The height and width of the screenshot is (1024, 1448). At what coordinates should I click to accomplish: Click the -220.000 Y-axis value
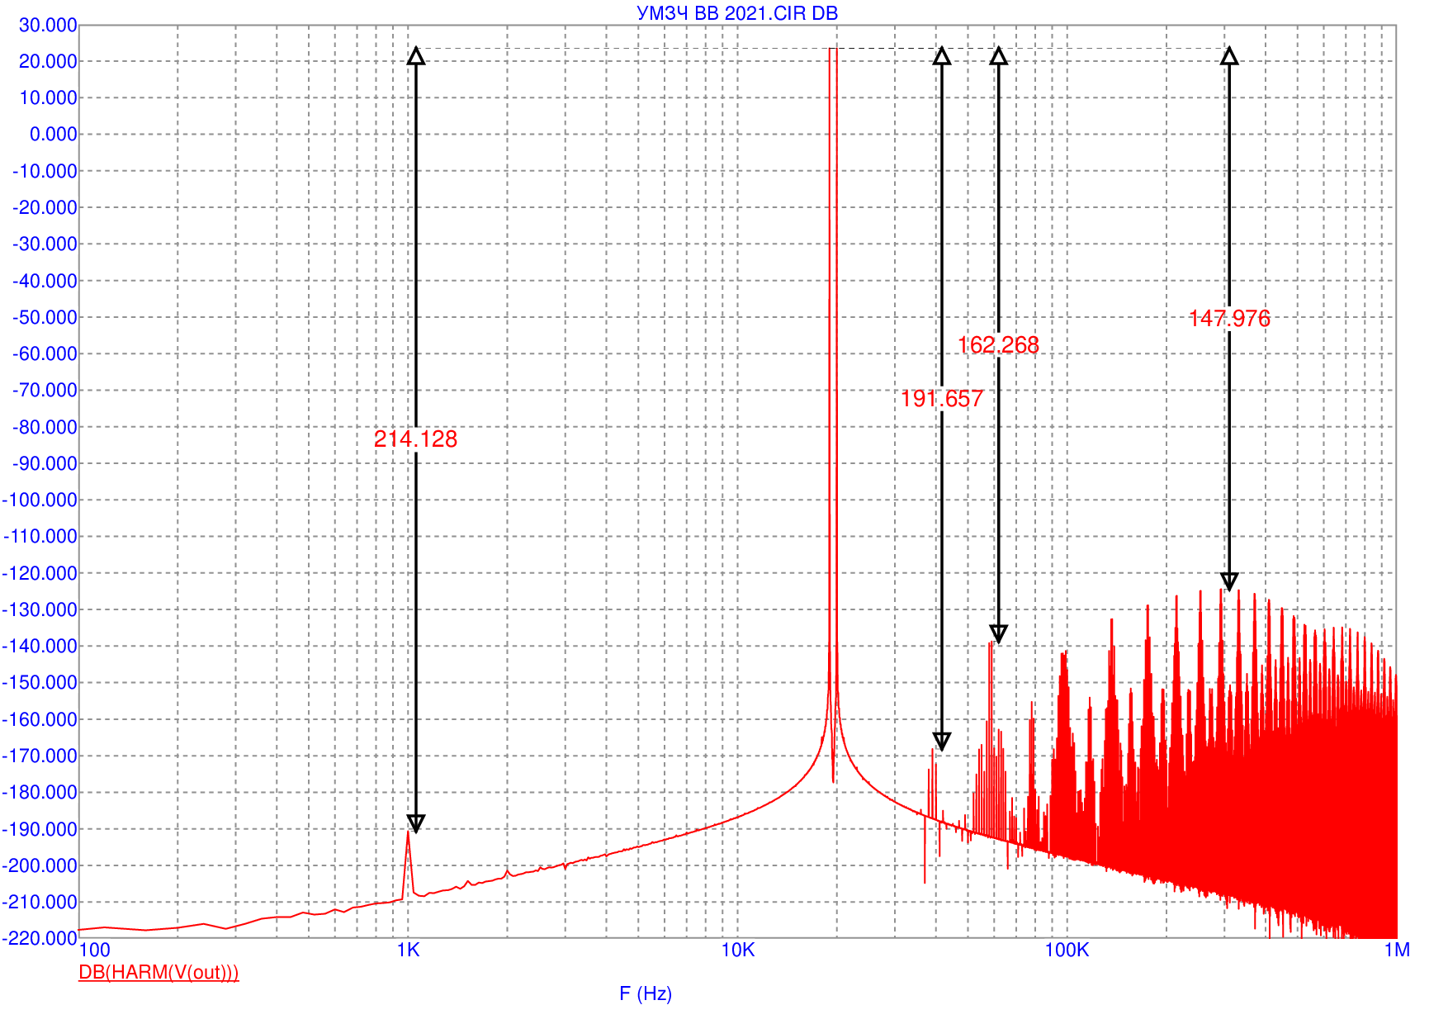40,938
